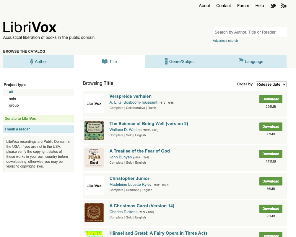Click "Complete | Dramatic | English" text
296x237 pixels.
click(x=131, y=190)
